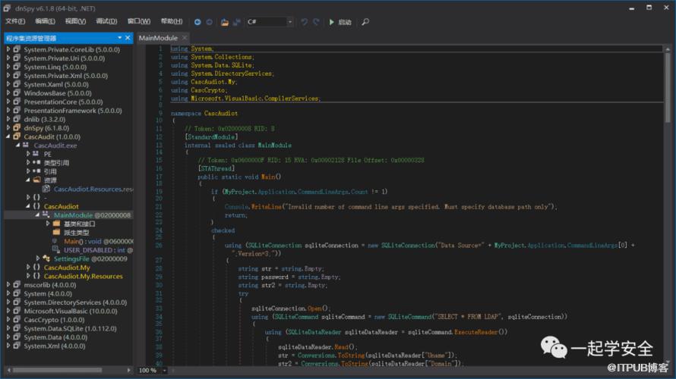Select Microsoft.VisualBasic (10.0.0.0) assembly
This screenshot has width=676, height=379.
tap(71, 311)
